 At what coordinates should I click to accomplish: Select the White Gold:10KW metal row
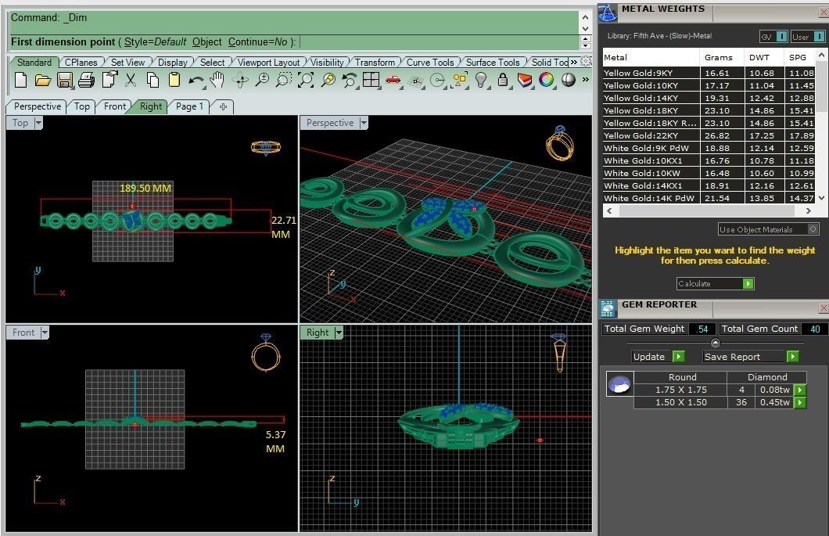point(709,174)
